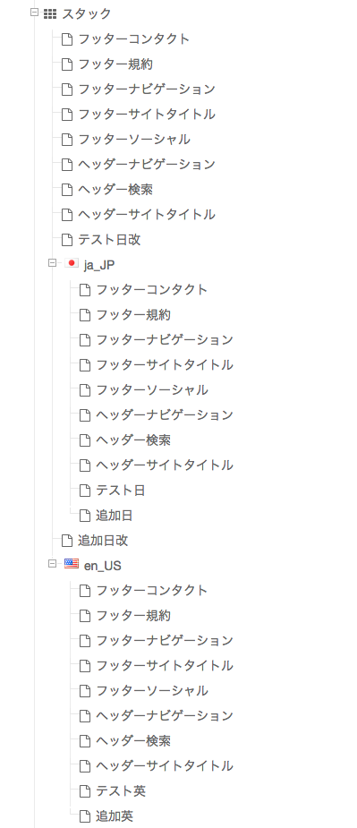Screen dimensions: 357x828
Task: Click page icon beside 追加英
Action: 84,816
